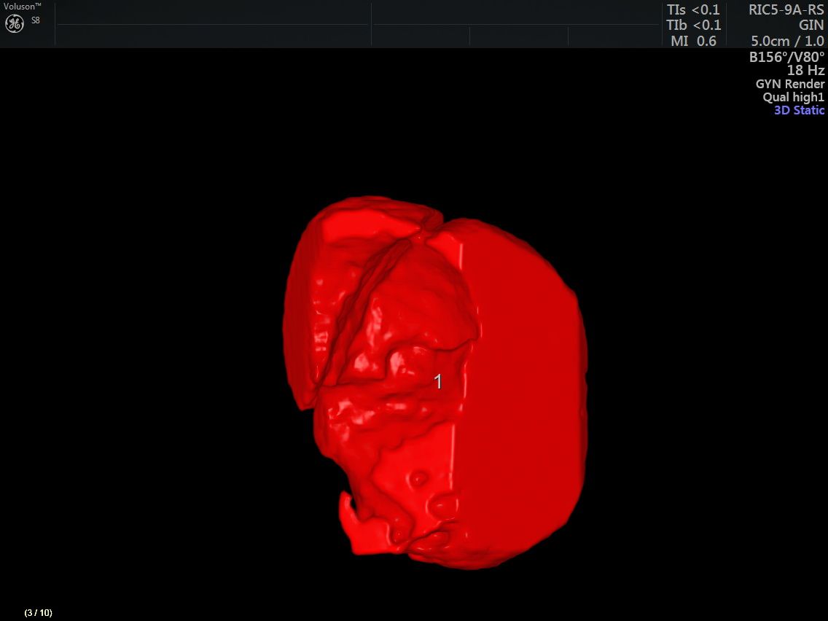
Task: Select the '1' marker on the volume
Action: (x=438, y=381)
